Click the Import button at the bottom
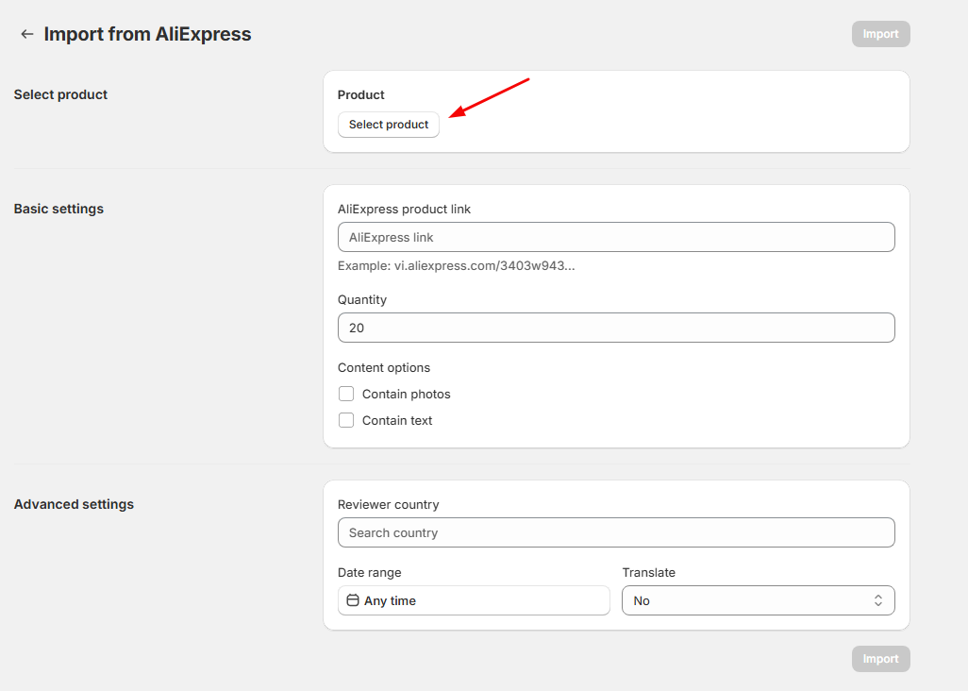The image size is (968, 691). click(880, 659)
